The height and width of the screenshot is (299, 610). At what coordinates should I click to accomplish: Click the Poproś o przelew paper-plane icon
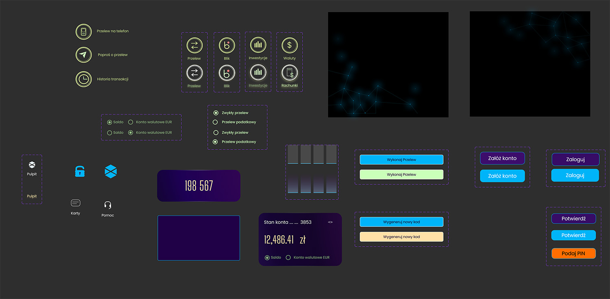click(x=83, y=55)
